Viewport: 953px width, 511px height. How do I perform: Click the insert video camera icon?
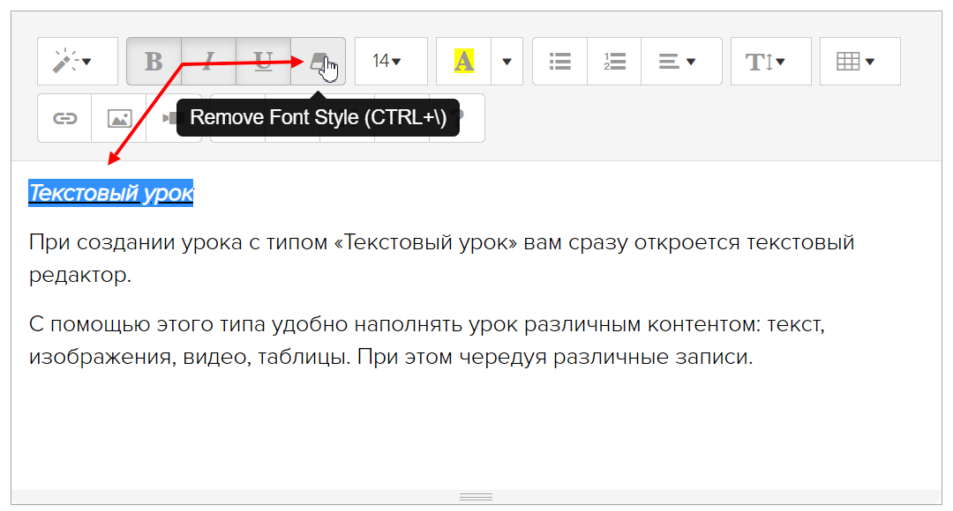click(x=167, y=118)
